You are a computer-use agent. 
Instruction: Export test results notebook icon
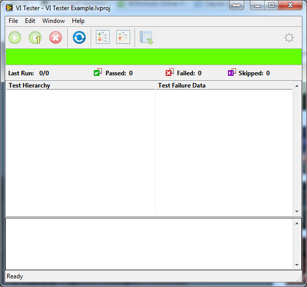[x=146, y=37]
